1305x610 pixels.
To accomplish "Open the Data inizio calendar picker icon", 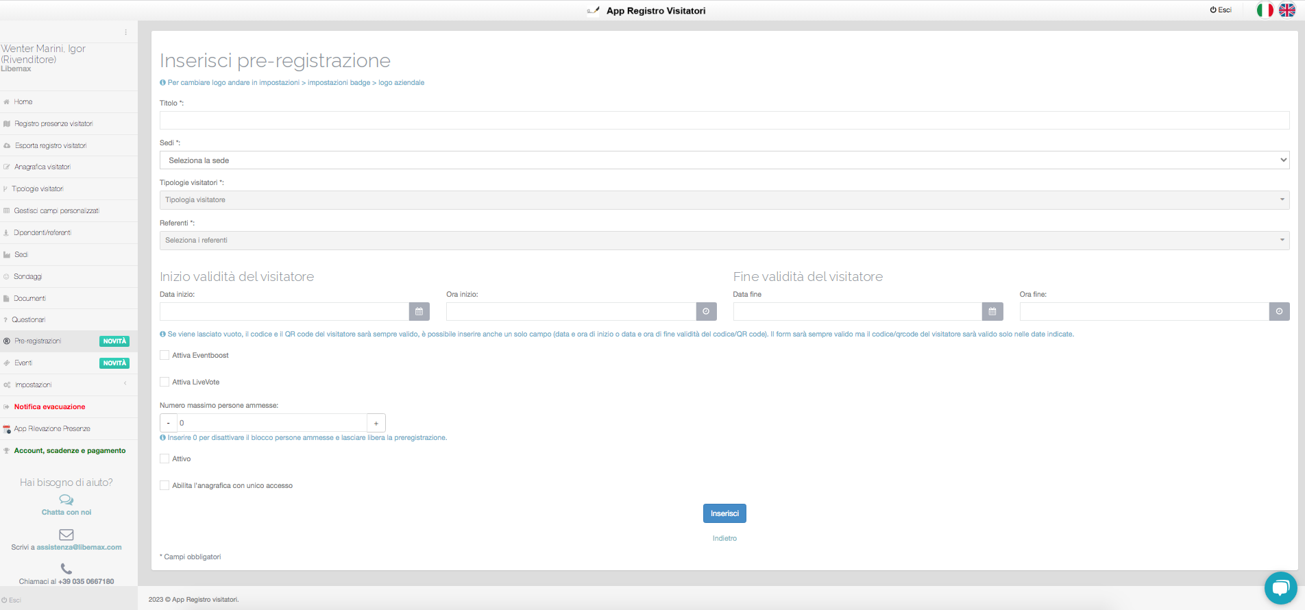I will (419, 311).
